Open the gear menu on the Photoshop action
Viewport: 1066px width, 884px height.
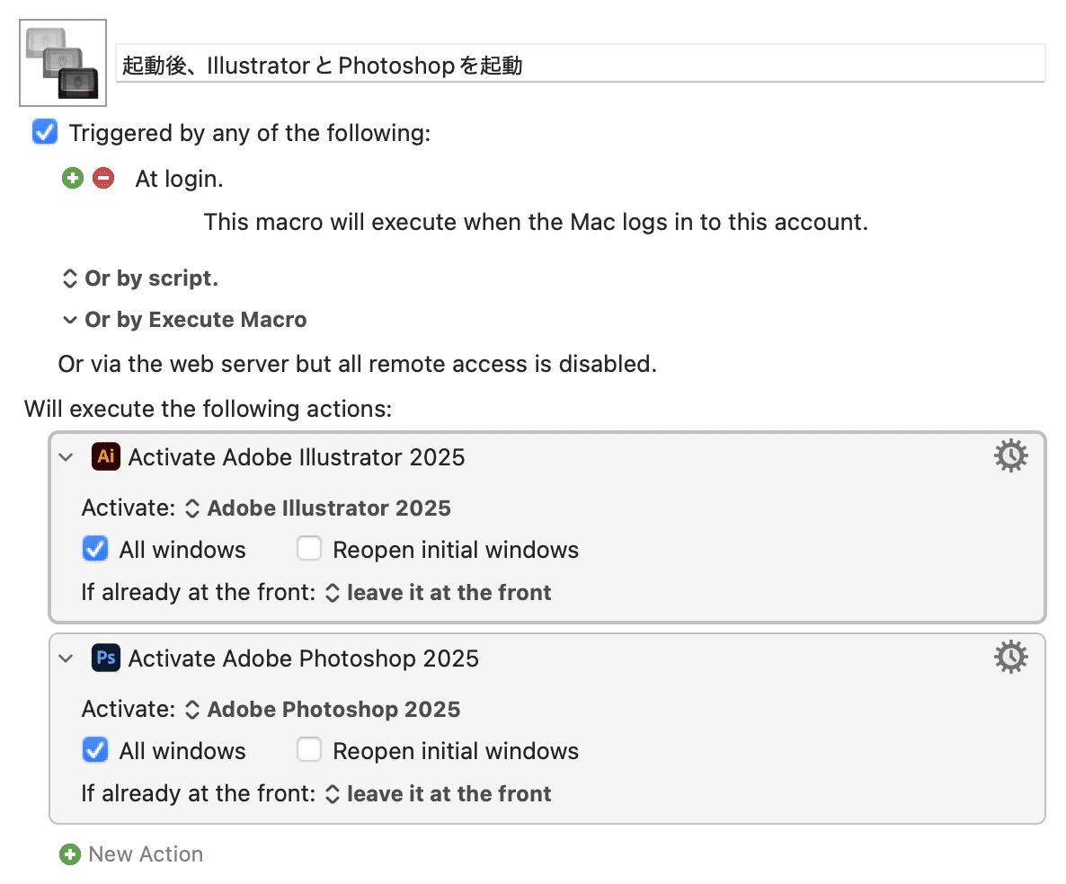coord(1010,657)
